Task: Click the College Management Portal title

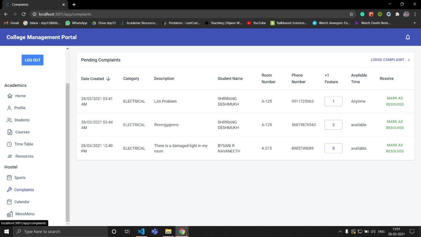Action: click(x=41, y=37)
